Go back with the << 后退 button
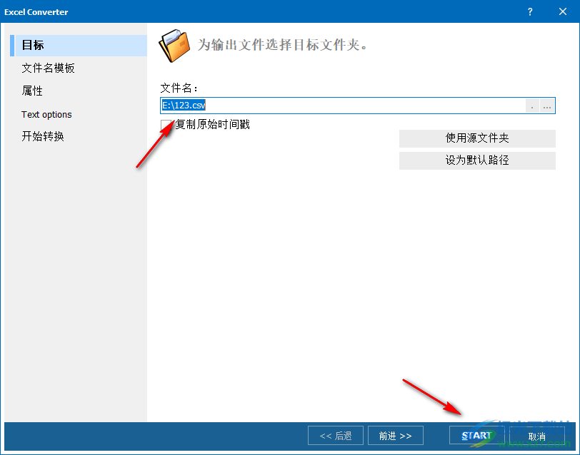 coord(336,436)
